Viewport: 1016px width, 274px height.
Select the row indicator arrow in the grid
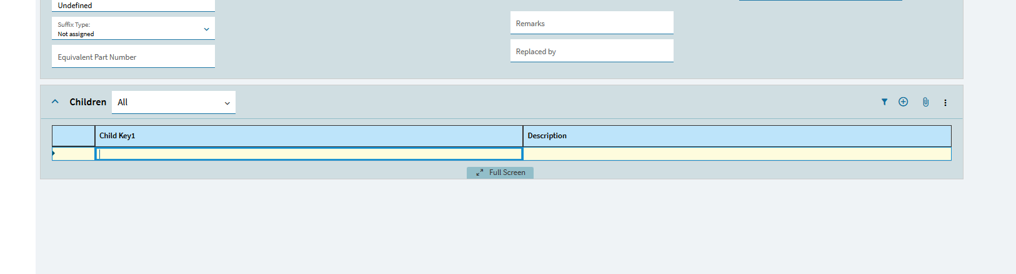54,153
